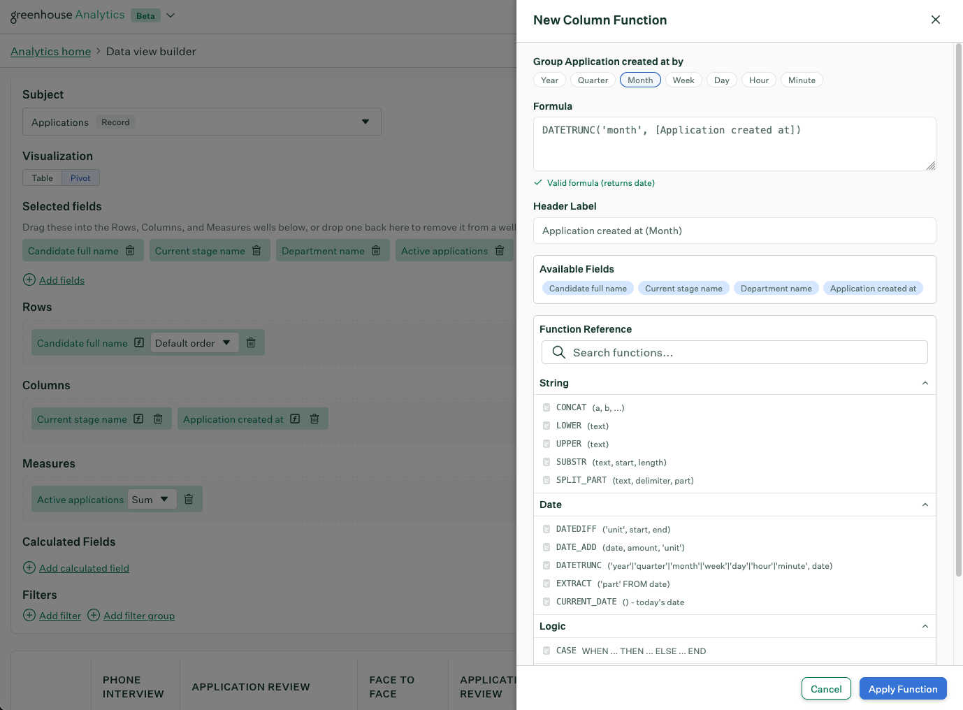Click the plus icon beside Add filter
963x710 pixels.
click(29, 615)
